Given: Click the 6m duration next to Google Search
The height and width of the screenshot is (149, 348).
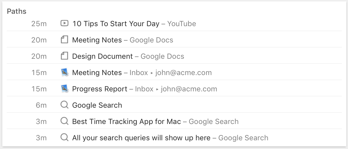Looking at the screenshot, I should click(41, 105).
